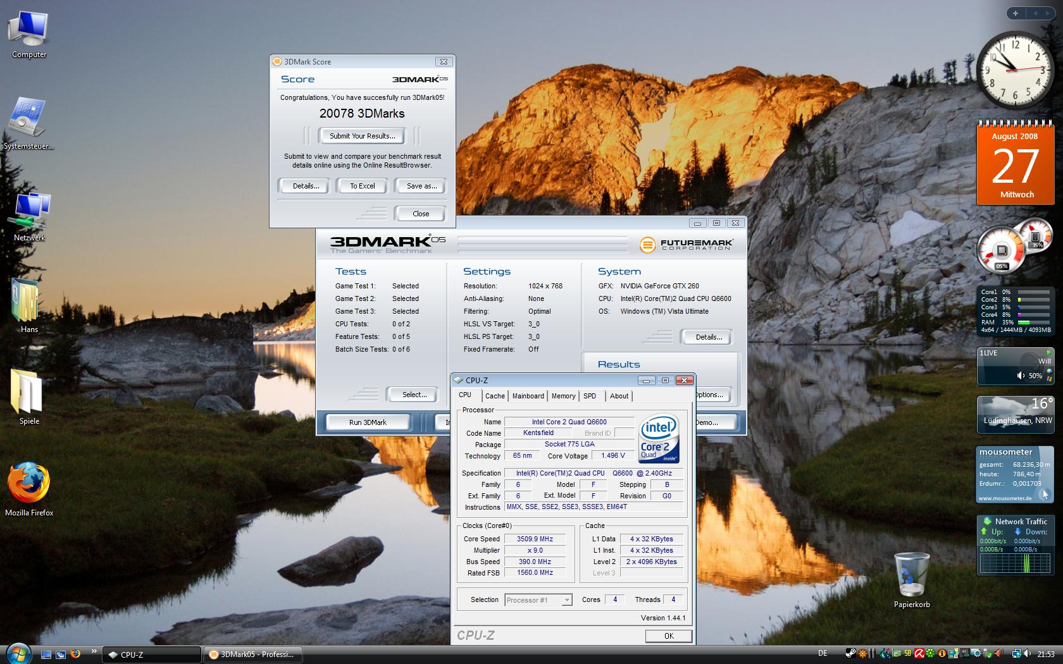This screenshot has width=1063, height=664.
Task: Click the speaker icon in the 1LIVE gadget
Action: [1020, 376]
